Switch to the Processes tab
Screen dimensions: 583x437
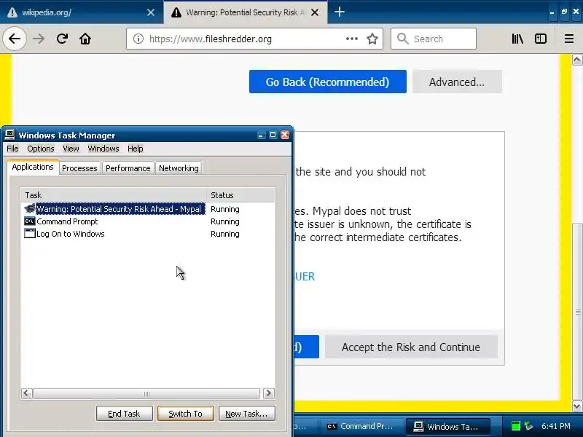click(79, 168)
